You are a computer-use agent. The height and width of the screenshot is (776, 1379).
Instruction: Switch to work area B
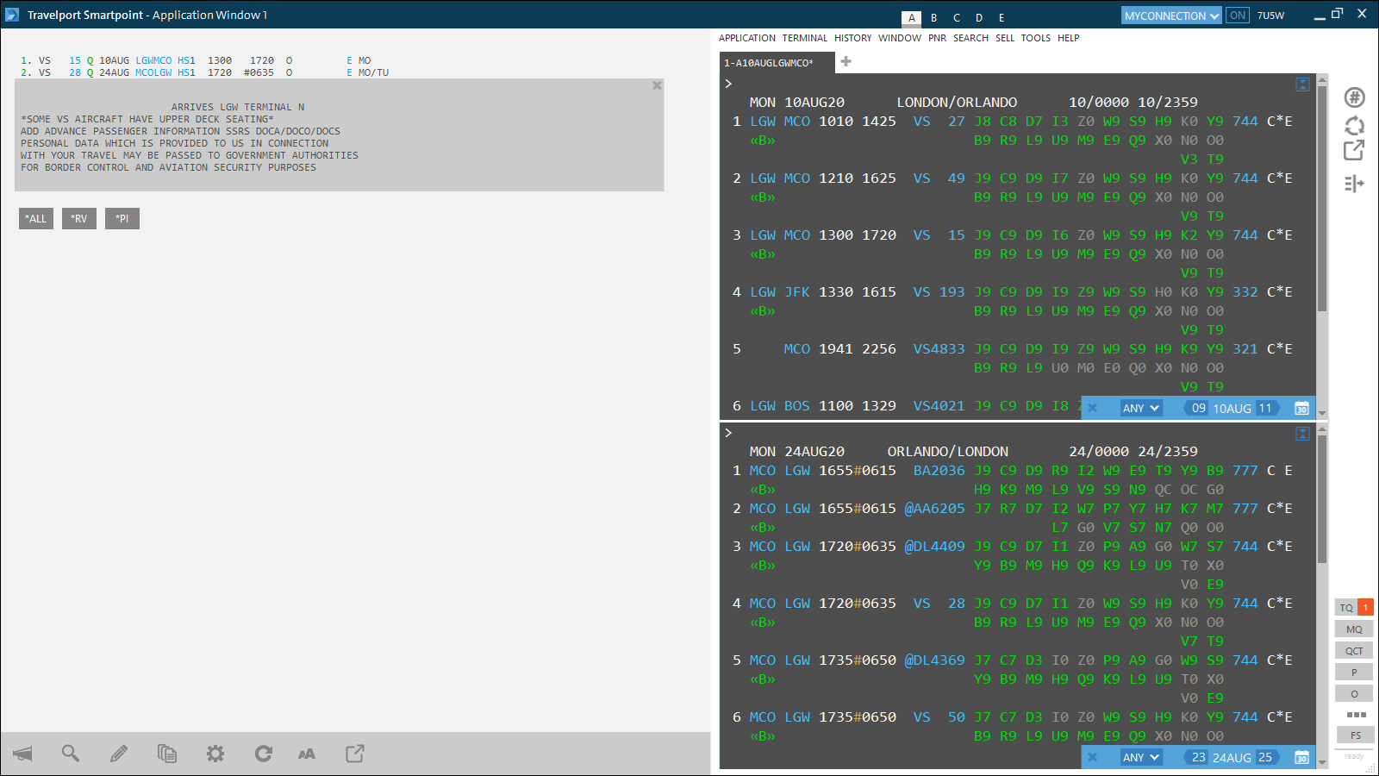point(934,18)
